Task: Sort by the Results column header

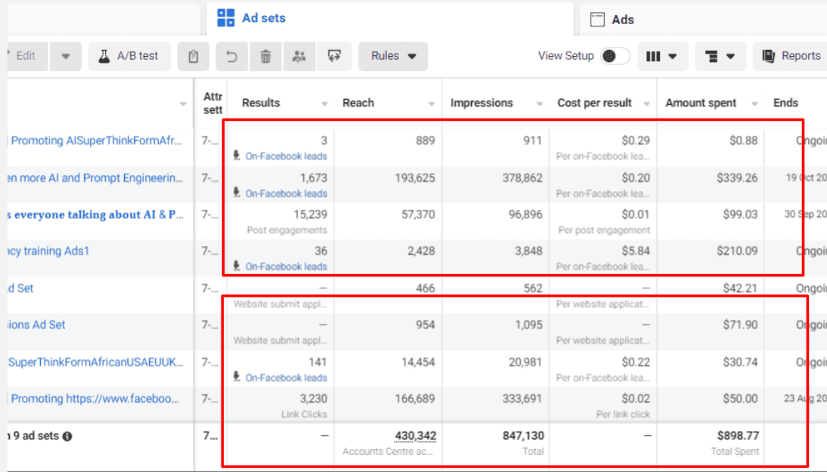Action: pos(261,103)
